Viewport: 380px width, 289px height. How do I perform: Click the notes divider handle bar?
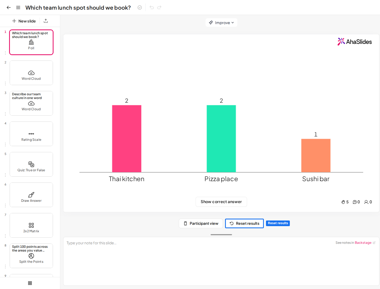(221, 235)
